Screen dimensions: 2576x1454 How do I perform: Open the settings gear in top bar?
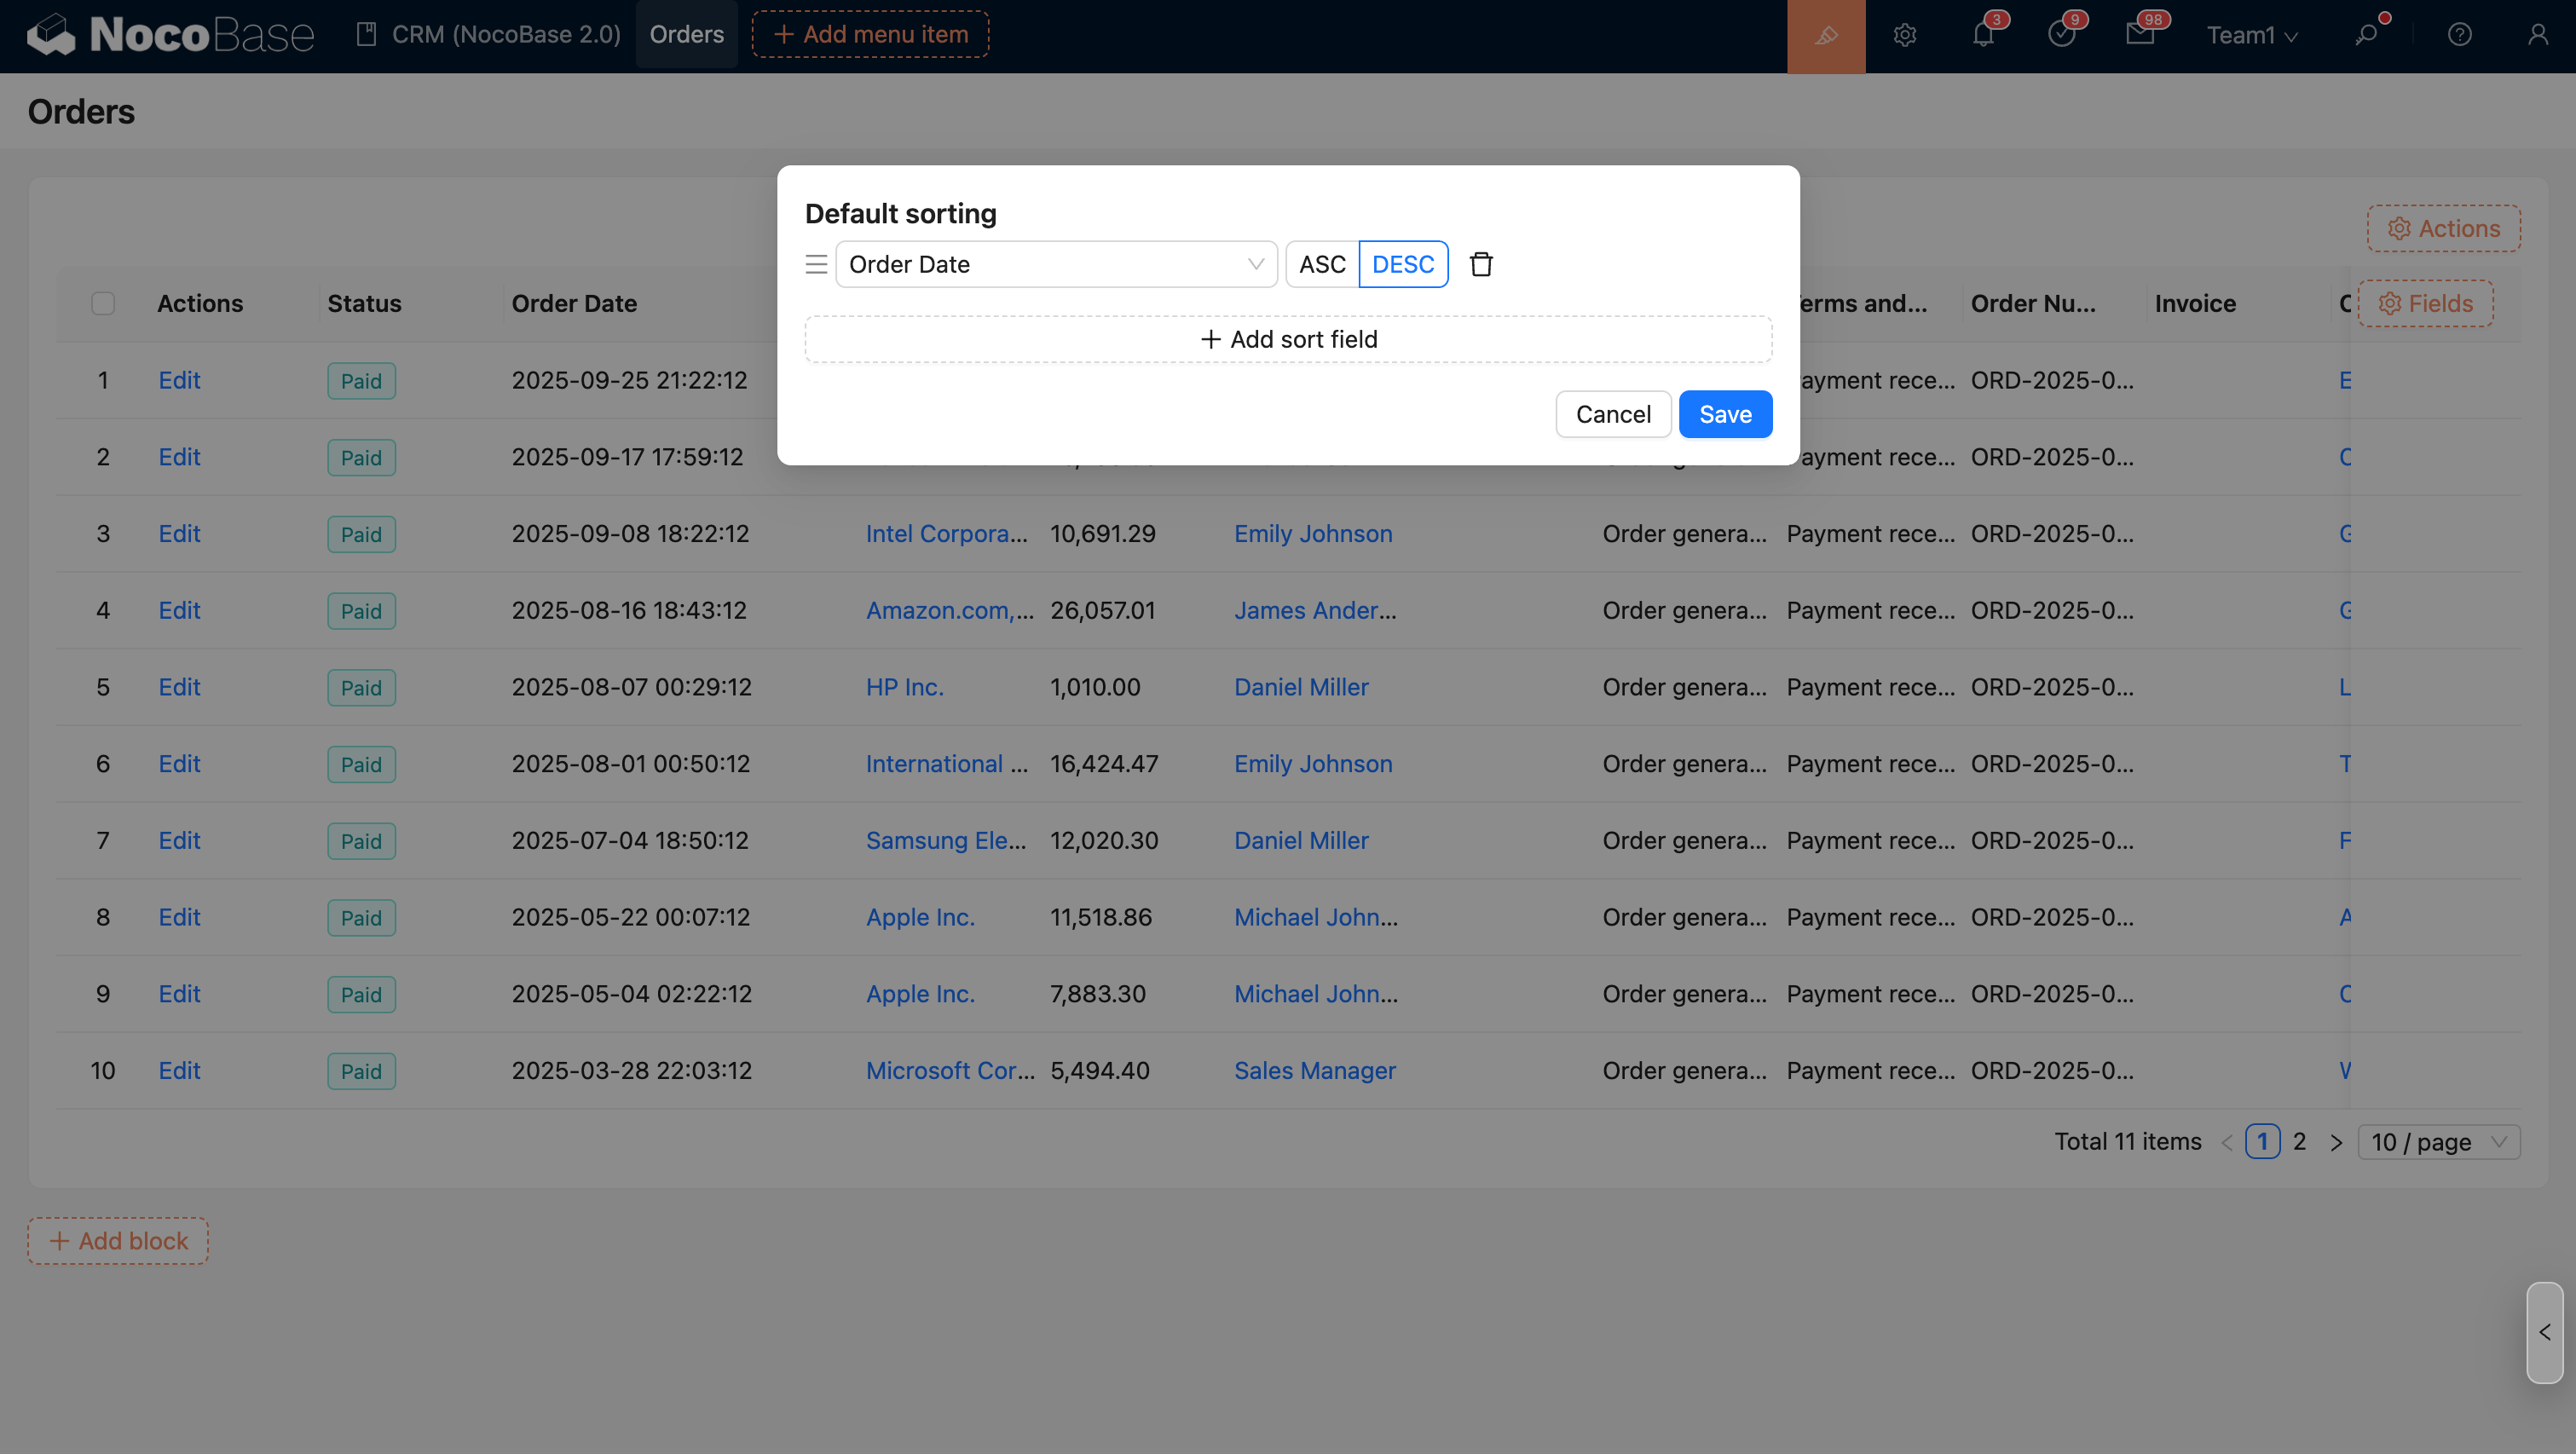click(1904, 36)
